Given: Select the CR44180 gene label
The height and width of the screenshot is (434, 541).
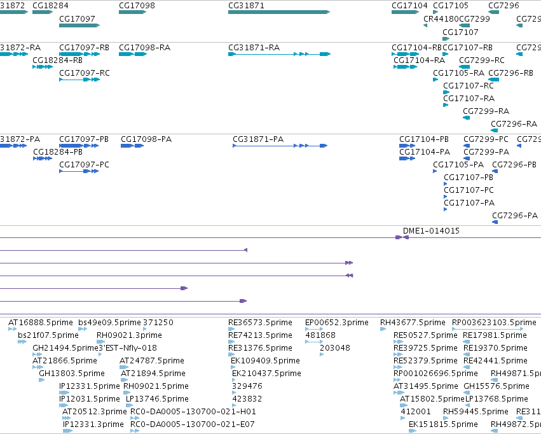Looking at the screenshot, I should point(441,18).
